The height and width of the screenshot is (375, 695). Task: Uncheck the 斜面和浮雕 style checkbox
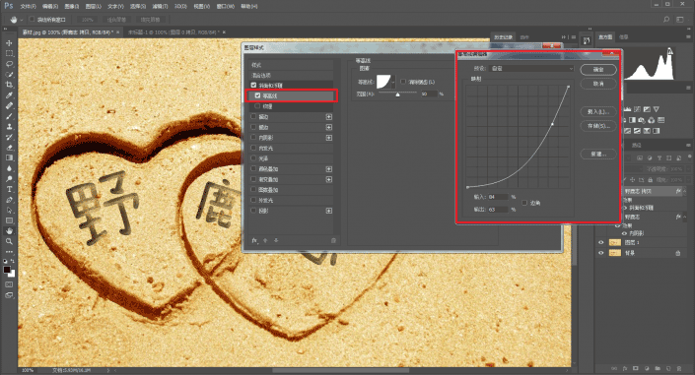[x=253, y=85]
